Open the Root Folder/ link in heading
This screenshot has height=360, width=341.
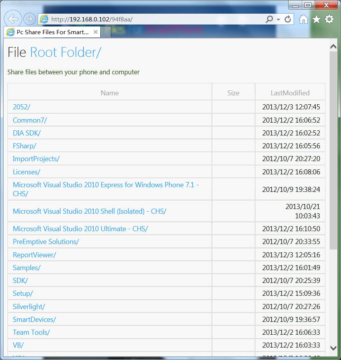(66, 52)
